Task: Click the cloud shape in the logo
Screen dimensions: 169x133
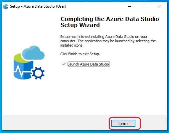Action: pos(33,53)
